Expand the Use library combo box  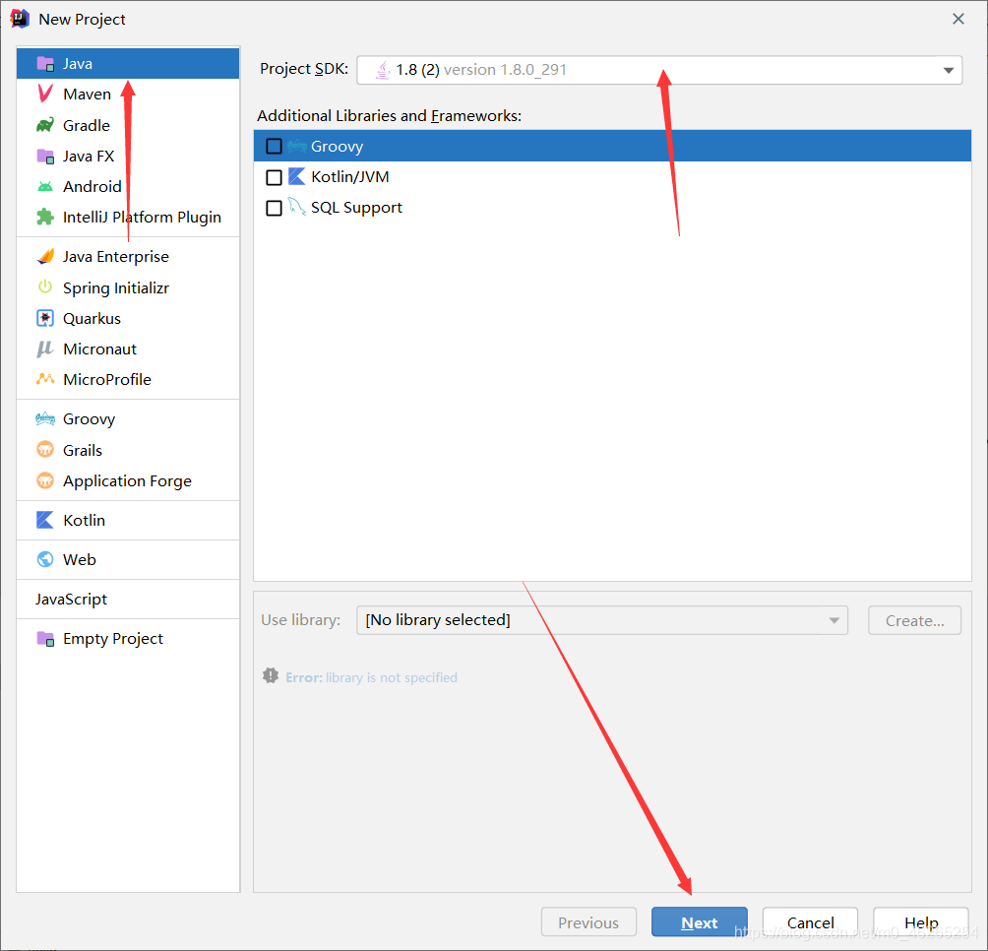click(x=601, y=620)
